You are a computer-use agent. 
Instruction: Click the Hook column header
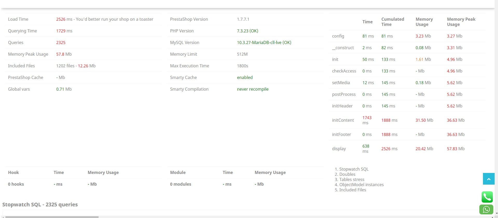click(13, 172)
